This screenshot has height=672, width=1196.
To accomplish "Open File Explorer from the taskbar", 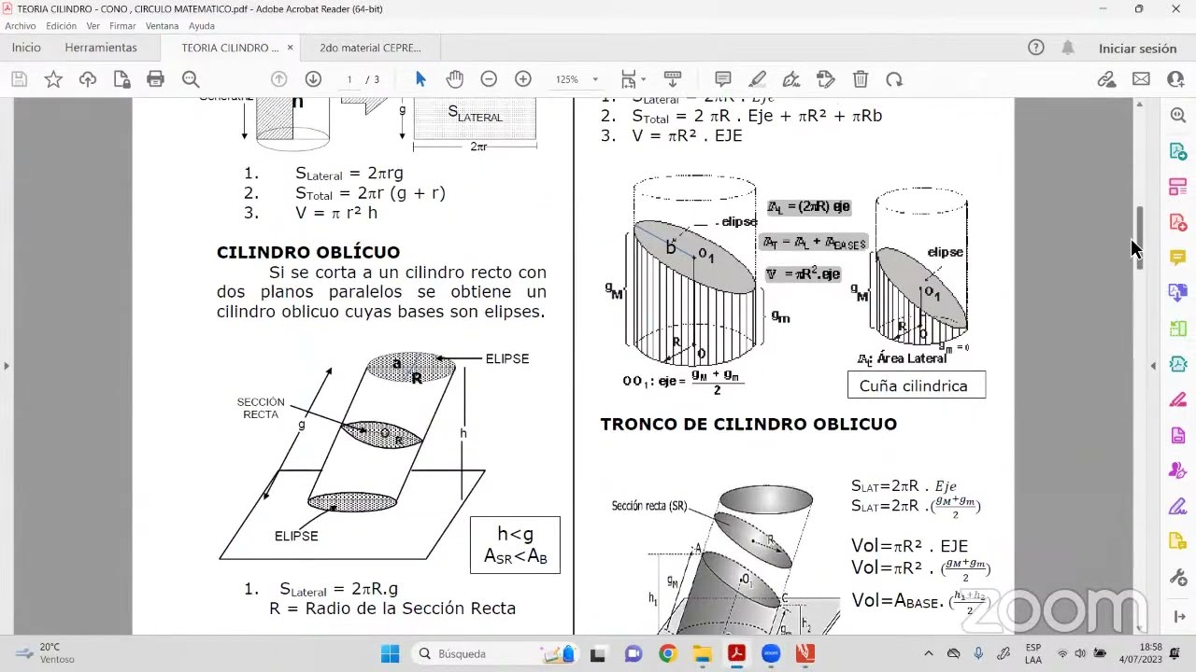I will click(x=702, y=653).
